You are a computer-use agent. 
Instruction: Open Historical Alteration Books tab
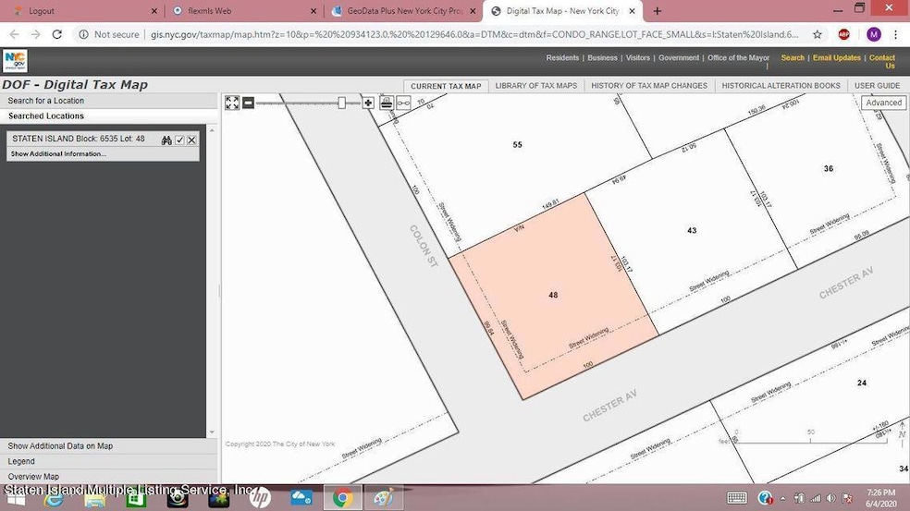[x=781, y=86]
